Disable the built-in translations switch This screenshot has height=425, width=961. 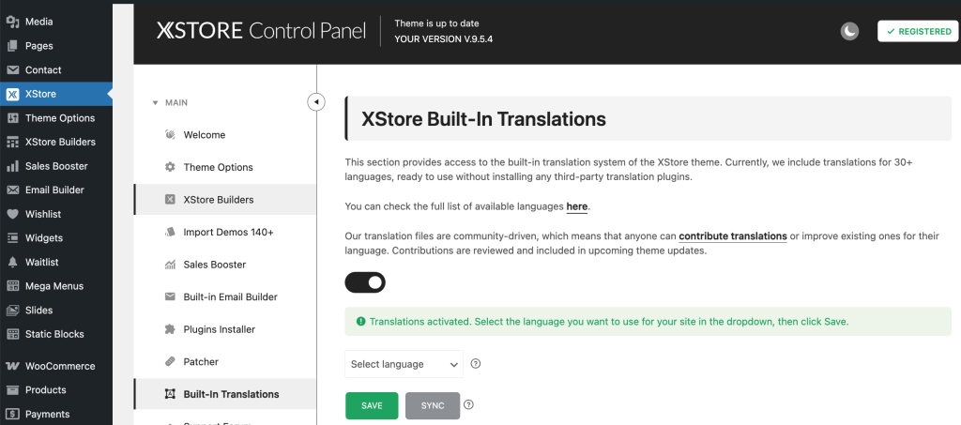(x=365, y=281)
